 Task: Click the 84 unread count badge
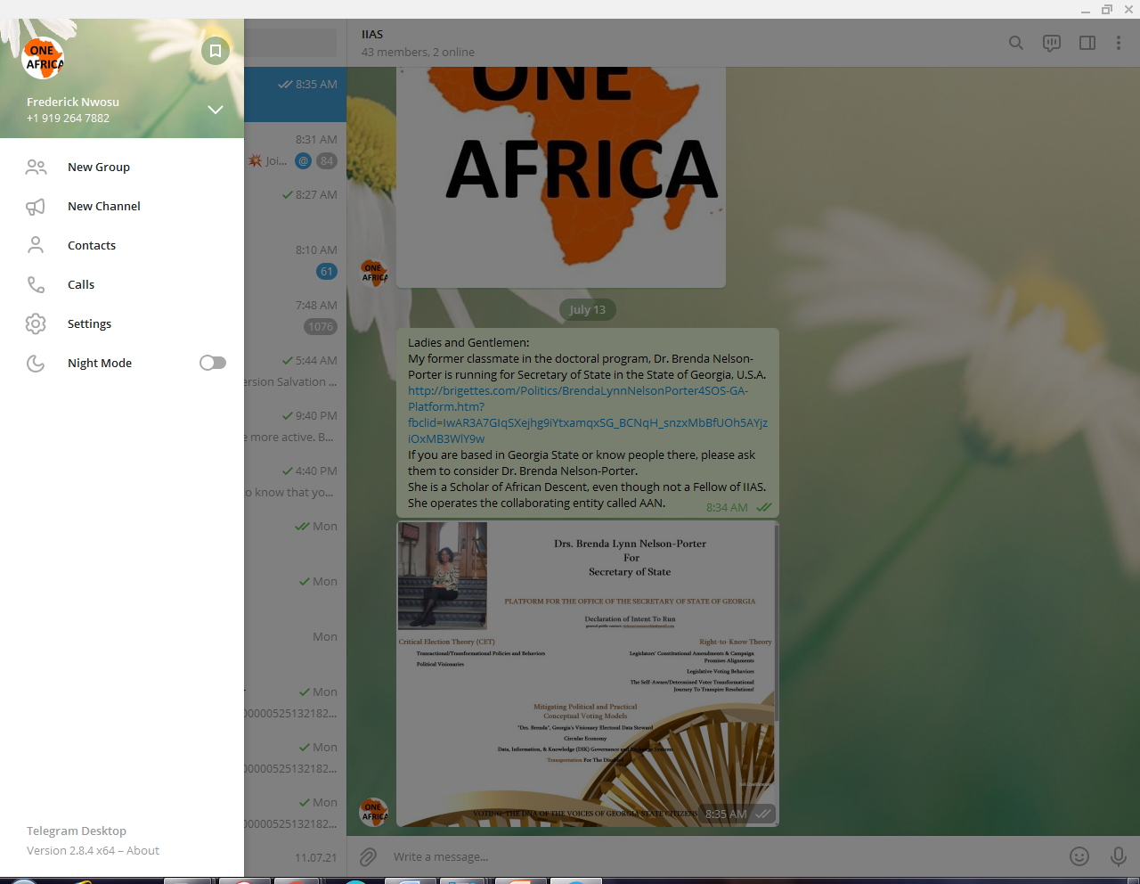pos(327,161)
